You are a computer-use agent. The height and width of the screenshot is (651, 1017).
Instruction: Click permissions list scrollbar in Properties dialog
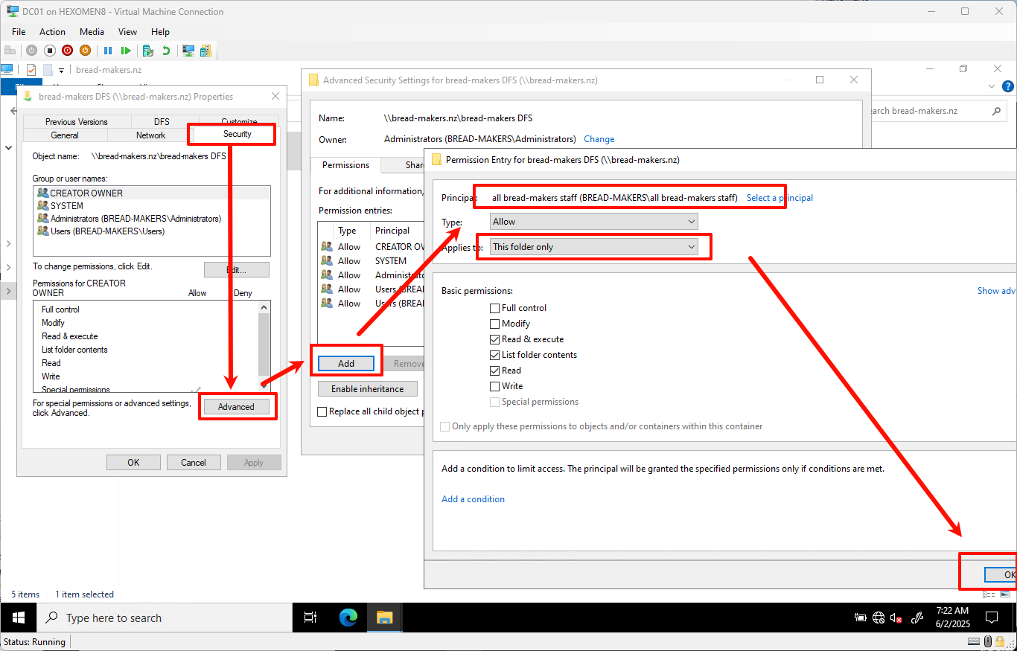[264, 346]
